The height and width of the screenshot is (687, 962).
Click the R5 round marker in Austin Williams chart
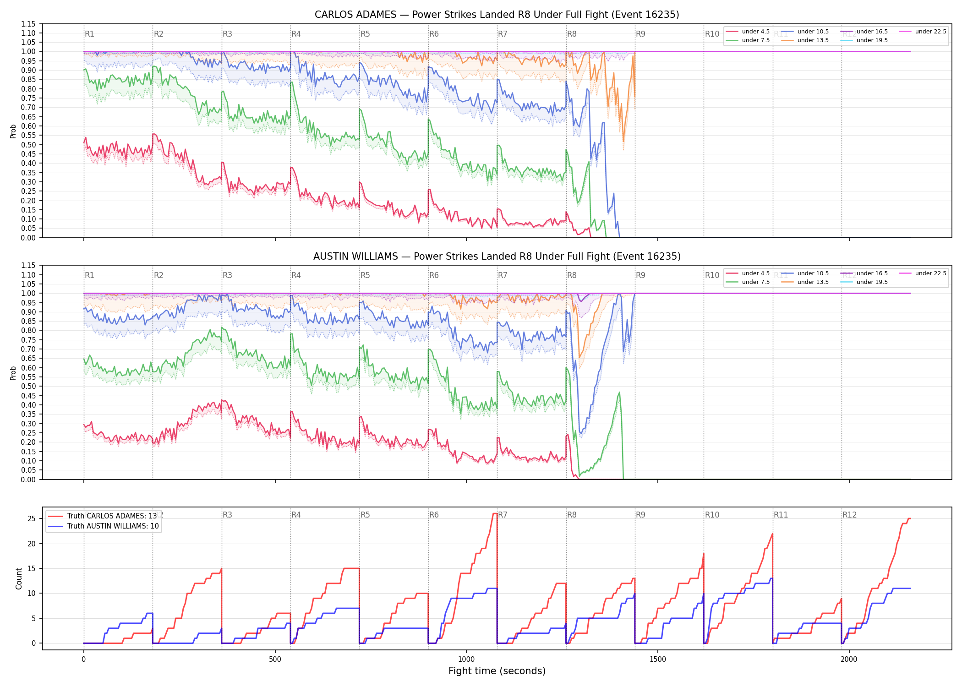365,275
